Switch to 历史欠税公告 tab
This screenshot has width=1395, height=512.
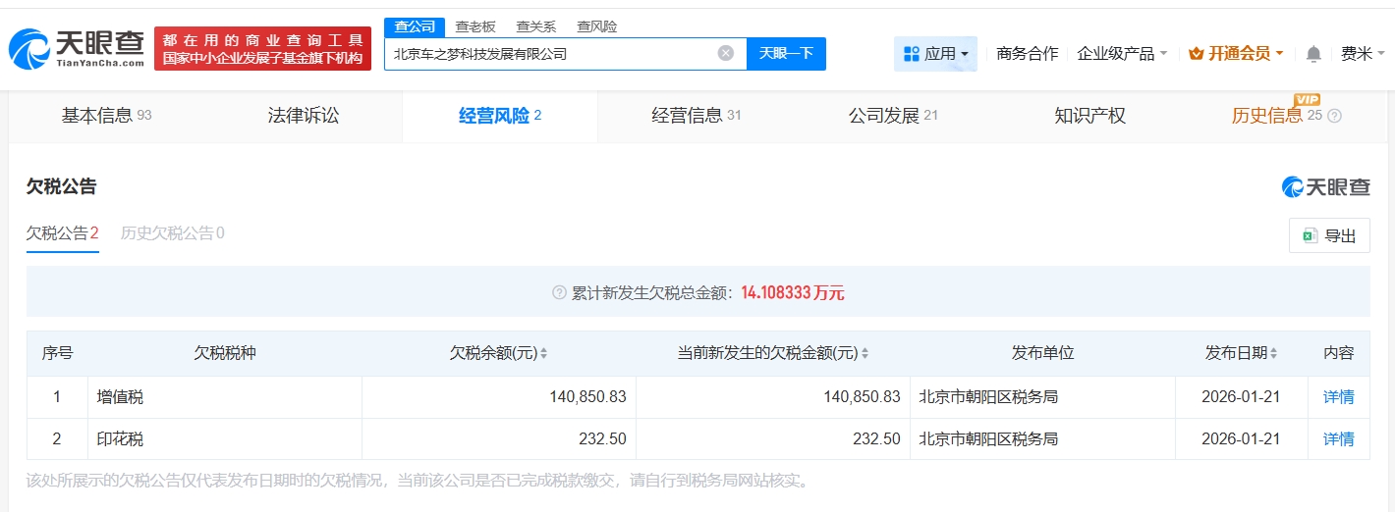click(x=172, y=233)
